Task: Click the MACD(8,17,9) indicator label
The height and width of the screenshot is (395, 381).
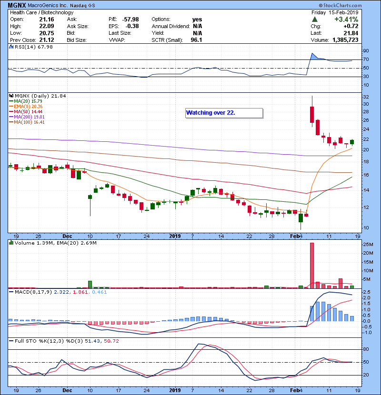Action: (x=33, y=292)
